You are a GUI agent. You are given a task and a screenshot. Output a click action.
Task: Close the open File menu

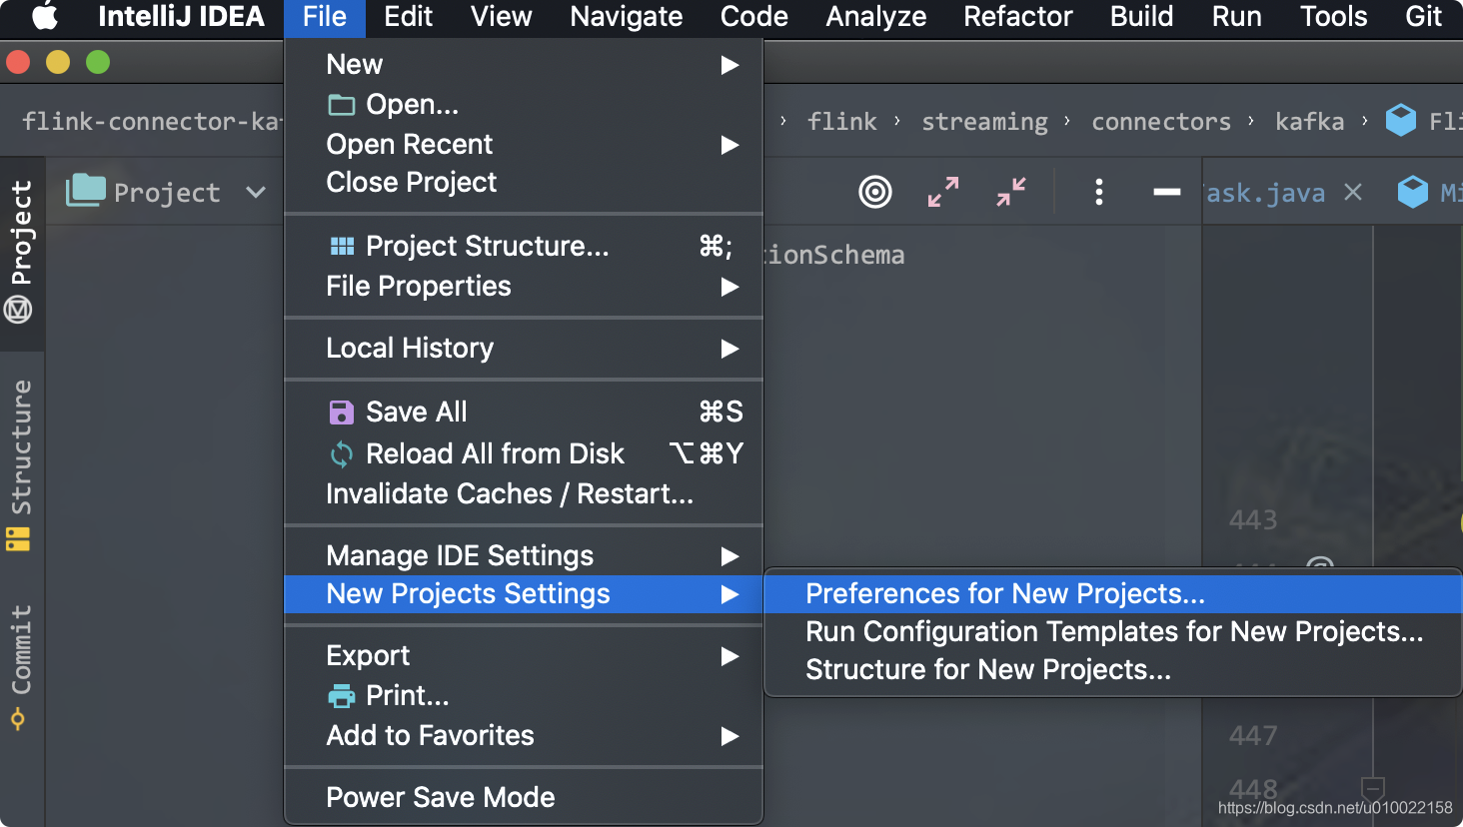click(x=325, y=17)
